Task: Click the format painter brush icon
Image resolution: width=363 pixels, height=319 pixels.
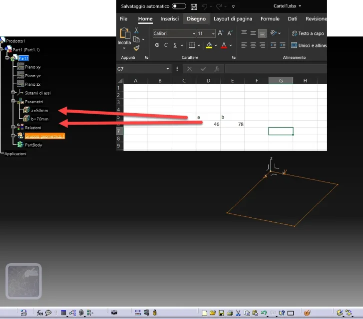Action: pyautogui.click(x=136, y=48)
